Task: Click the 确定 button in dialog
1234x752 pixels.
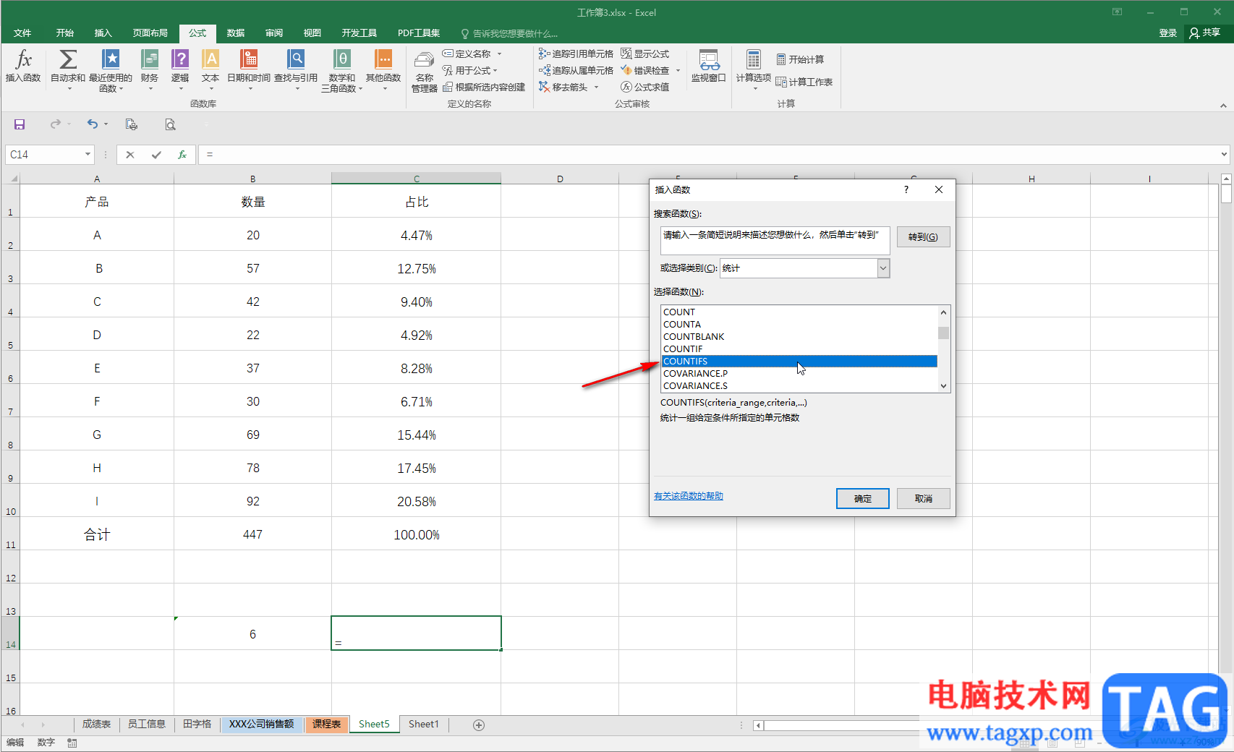Action: point(863,499)
